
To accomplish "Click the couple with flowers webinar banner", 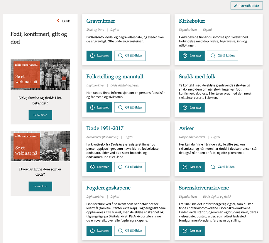I will click(40, 146).
